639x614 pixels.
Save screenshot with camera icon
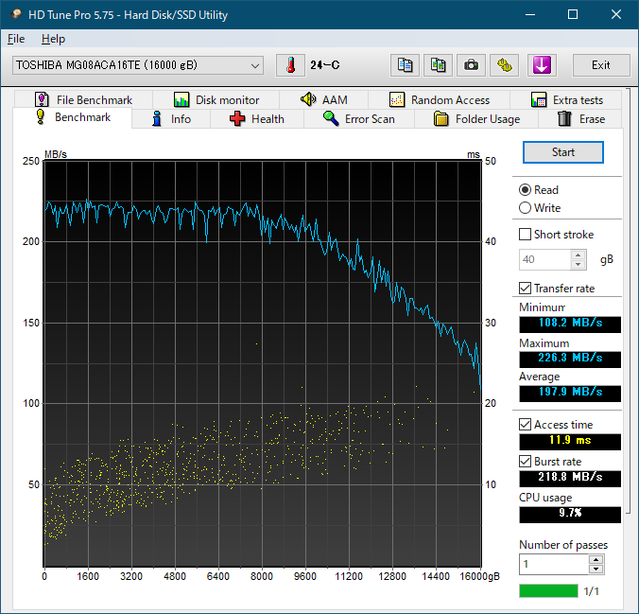471,65
